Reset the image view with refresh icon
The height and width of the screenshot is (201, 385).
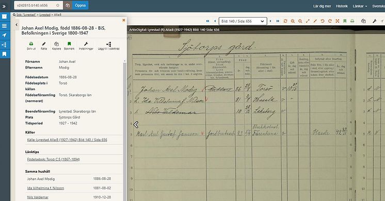click(x=285, y=21)
